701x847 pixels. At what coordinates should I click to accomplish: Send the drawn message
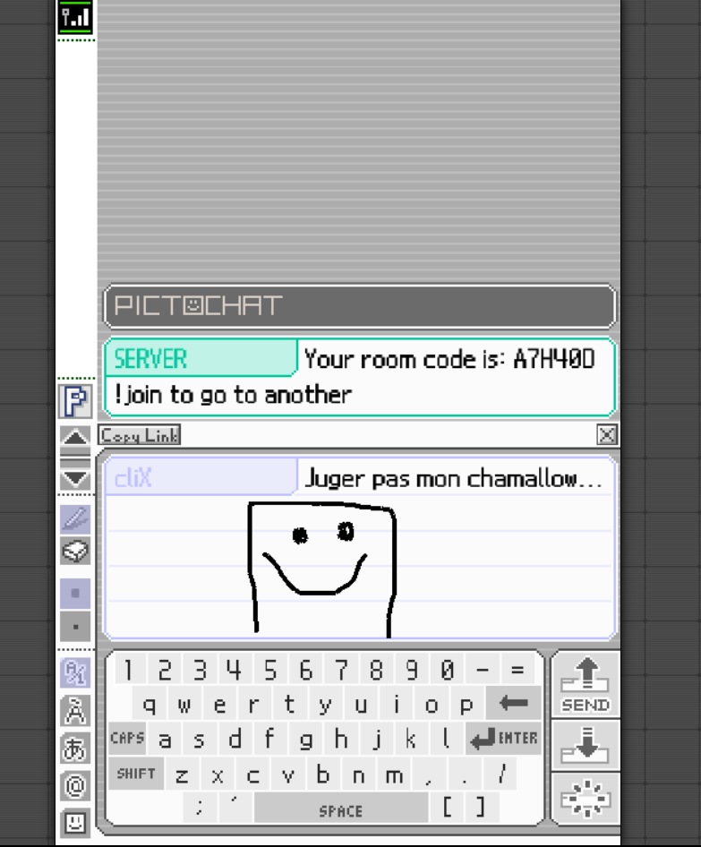pos(586,685)
